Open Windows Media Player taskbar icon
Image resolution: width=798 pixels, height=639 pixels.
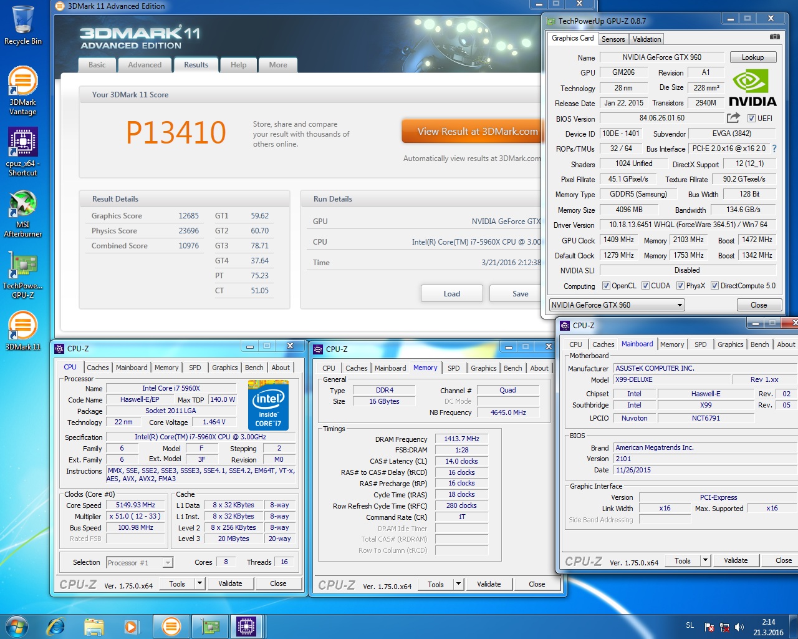pyautogui.click(x=131, y=626)
